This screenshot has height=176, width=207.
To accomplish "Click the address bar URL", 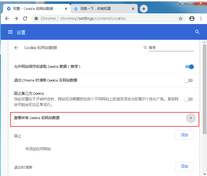I will [93, 18].
